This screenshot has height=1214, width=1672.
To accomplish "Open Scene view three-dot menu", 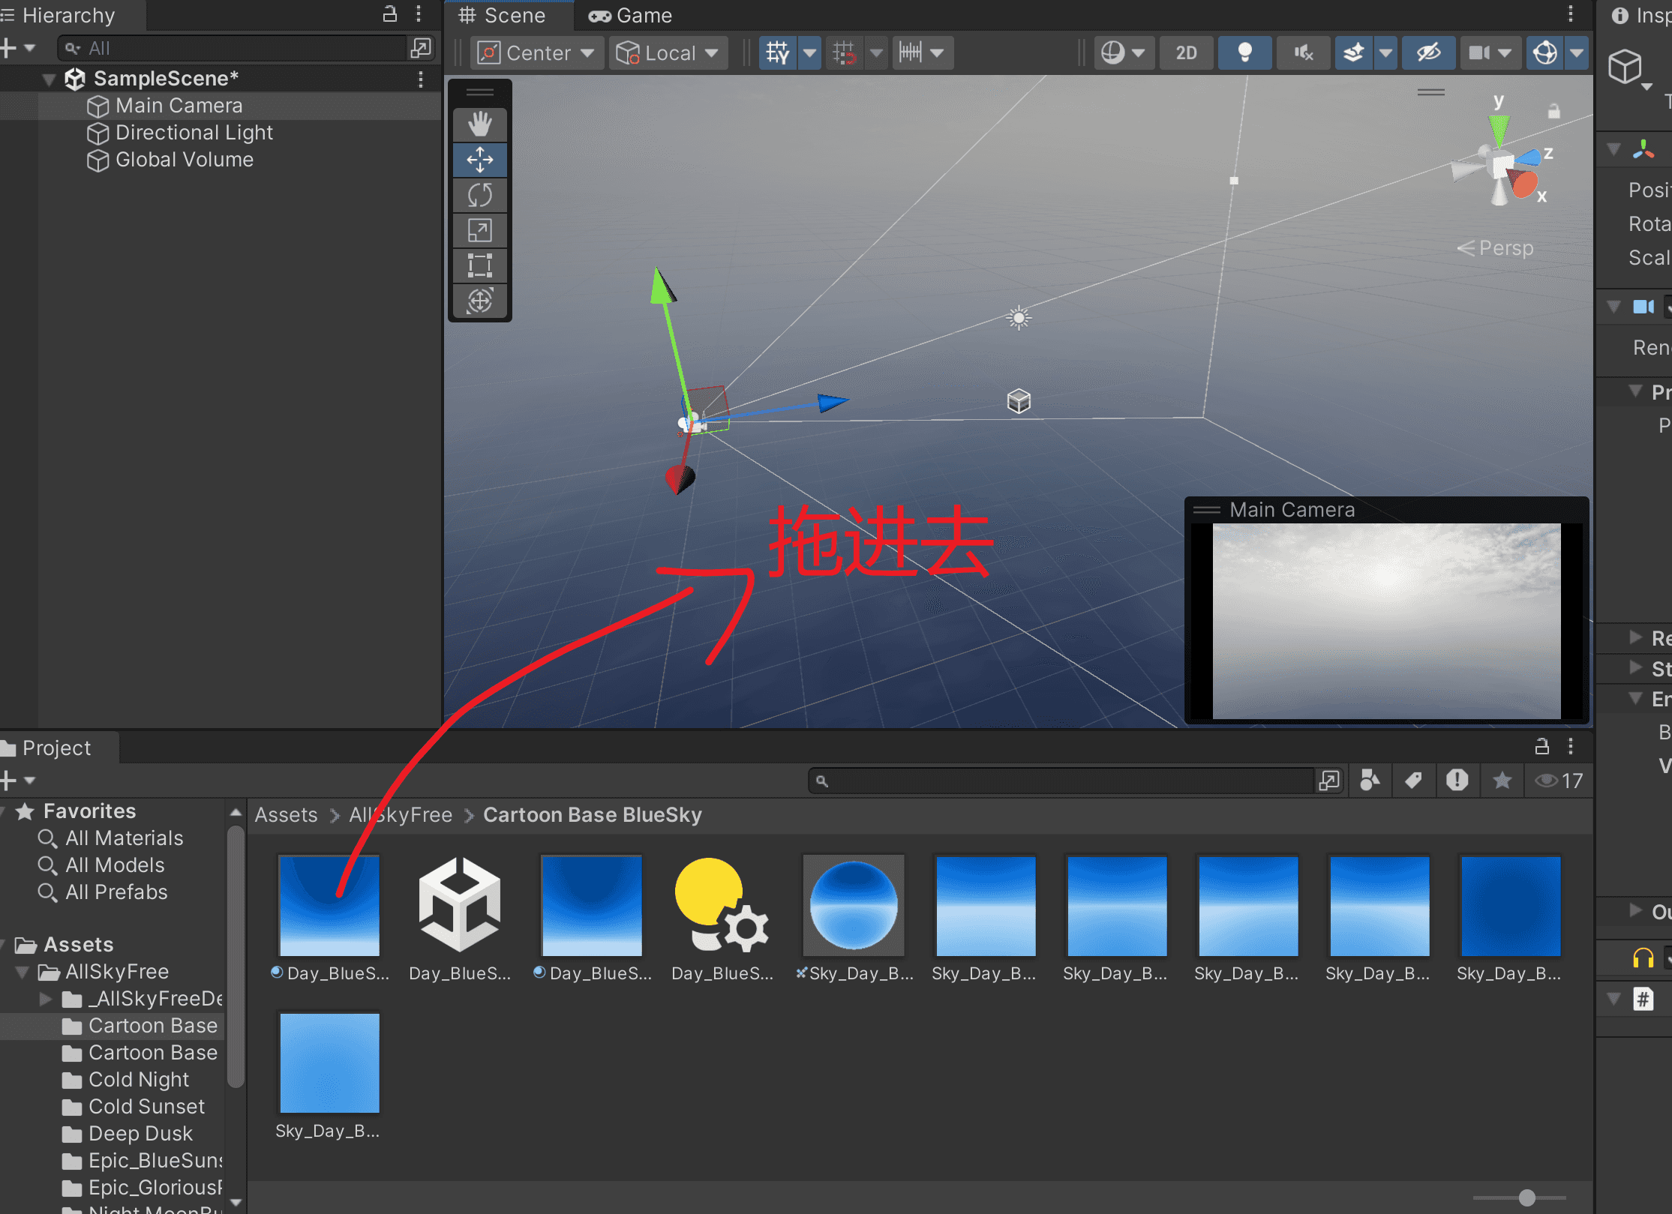I will pos(1570,14).
